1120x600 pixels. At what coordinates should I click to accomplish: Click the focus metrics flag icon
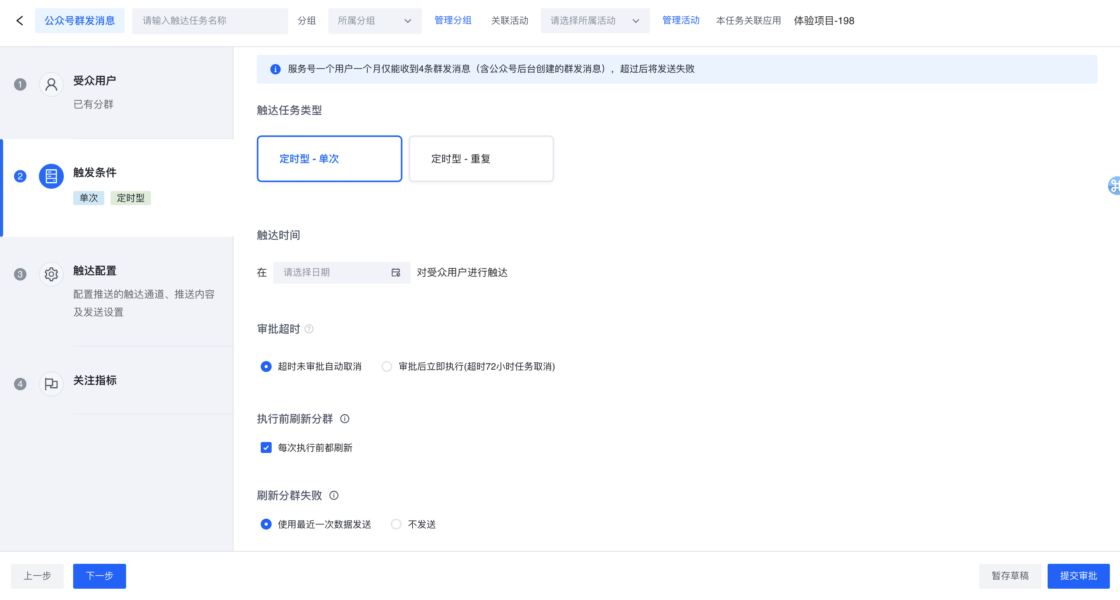51,384
